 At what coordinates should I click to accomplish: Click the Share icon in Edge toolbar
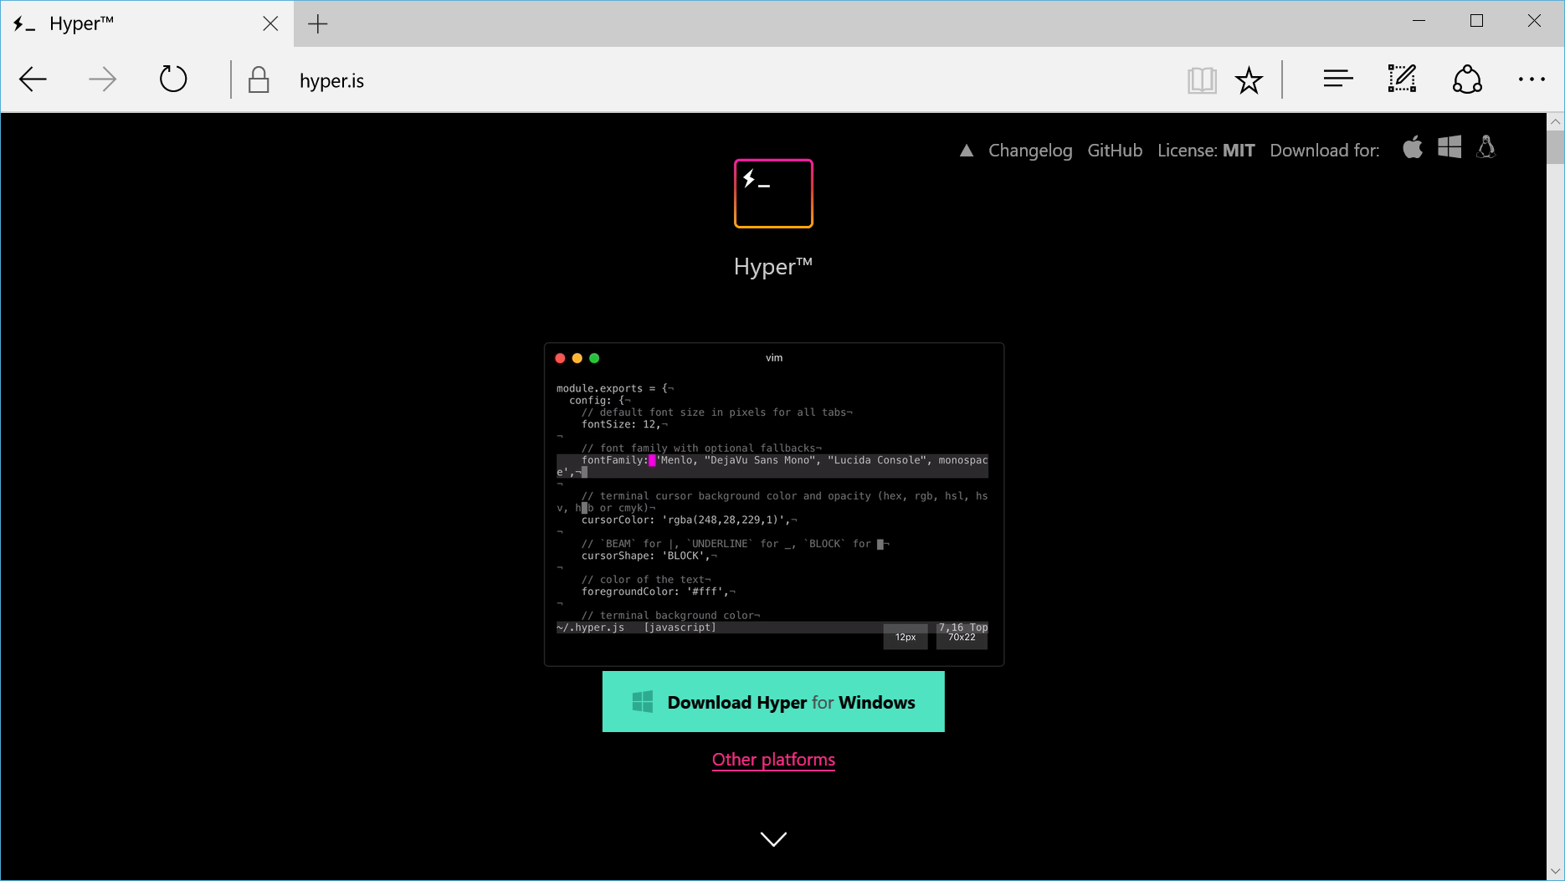pos(1468,79)
